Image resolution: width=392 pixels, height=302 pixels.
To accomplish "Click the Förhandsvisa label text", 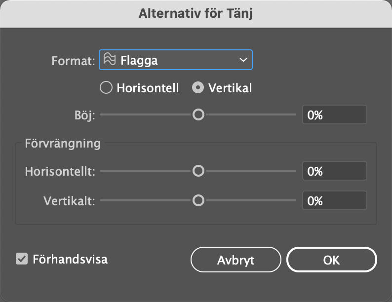I will click(x=70, y=259).
